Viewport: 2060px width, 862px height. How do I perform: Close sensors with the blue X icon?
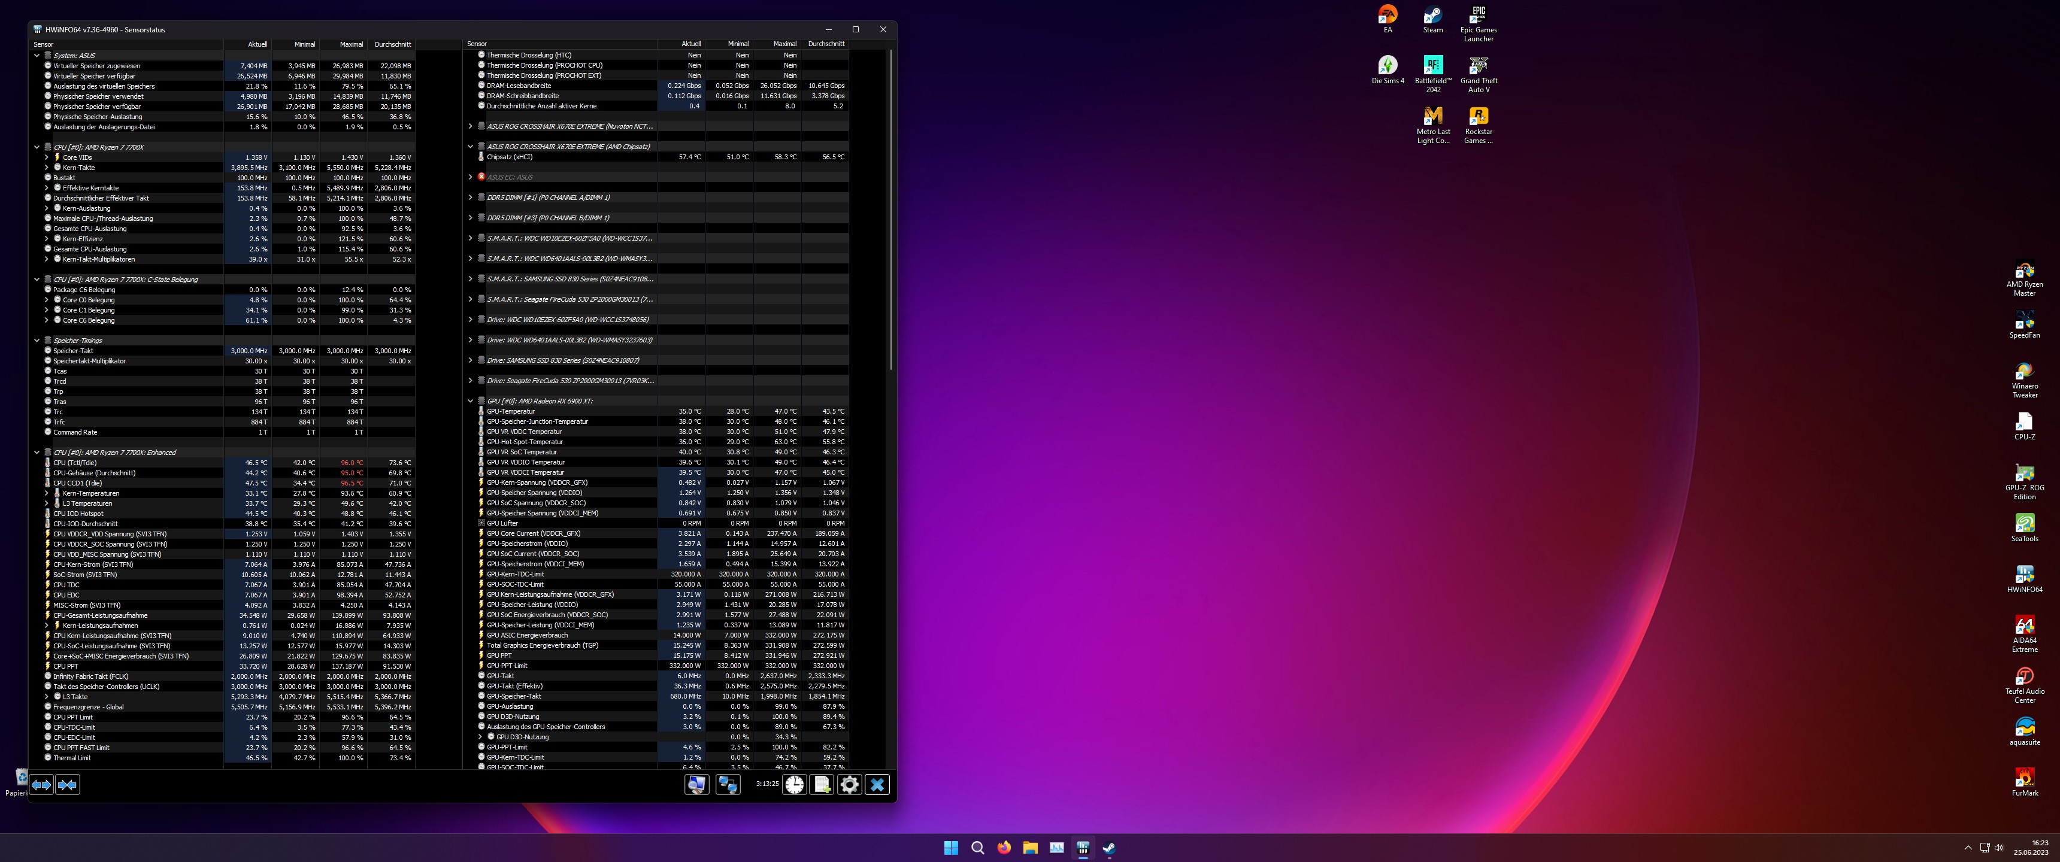(x=877, y=784)
